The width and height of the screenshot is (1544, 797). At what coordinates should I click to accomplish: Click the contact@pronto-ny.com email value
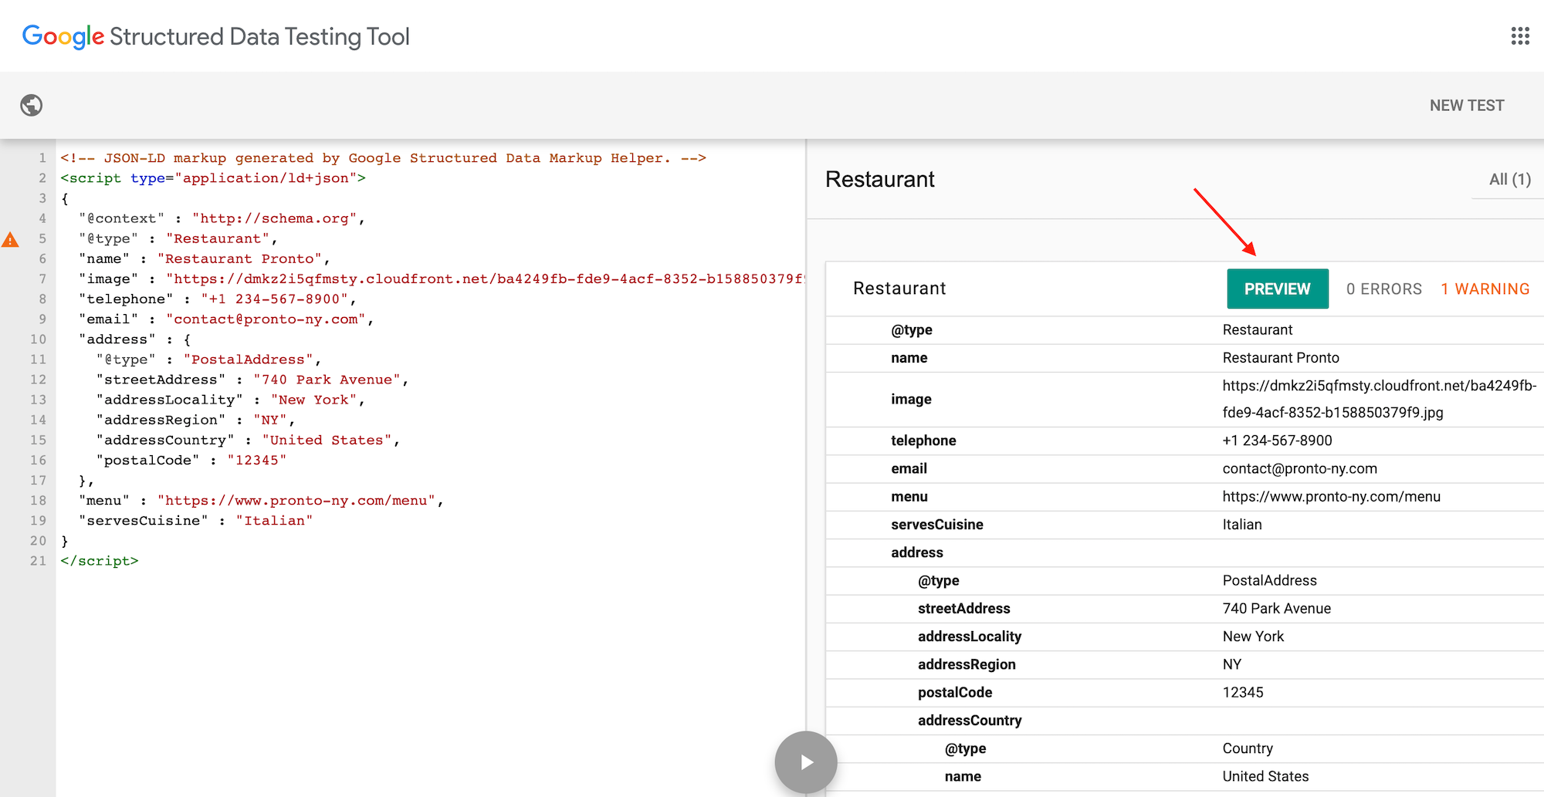(1300, 468)
